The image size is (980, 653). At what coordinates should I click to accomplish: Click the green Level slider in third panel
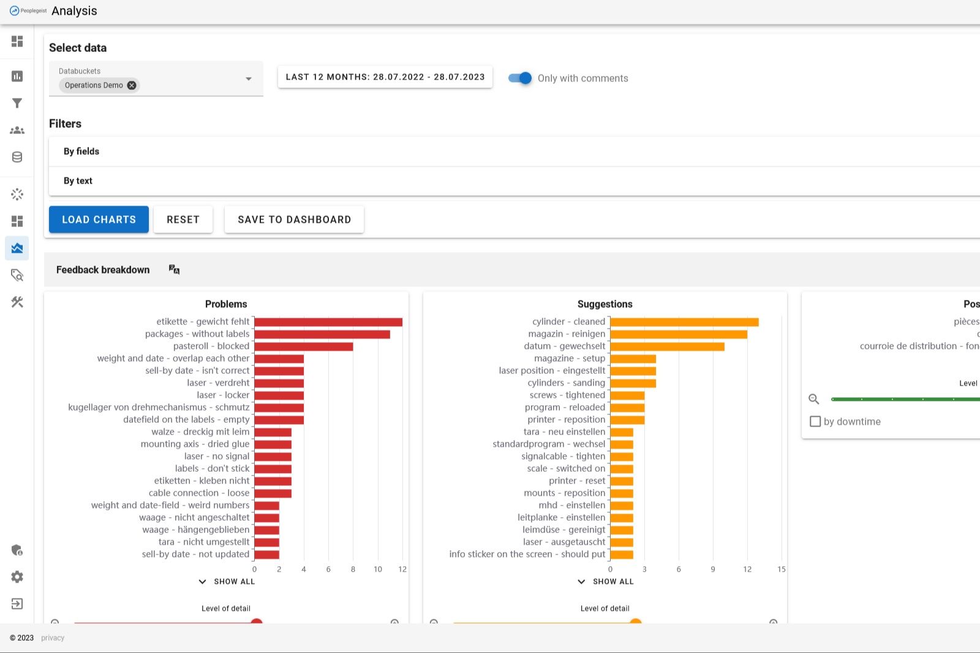[x=905, y=399]
